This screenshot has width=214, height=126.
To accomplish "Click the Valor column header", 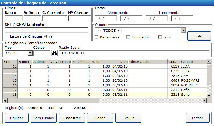I will point(101,62).
